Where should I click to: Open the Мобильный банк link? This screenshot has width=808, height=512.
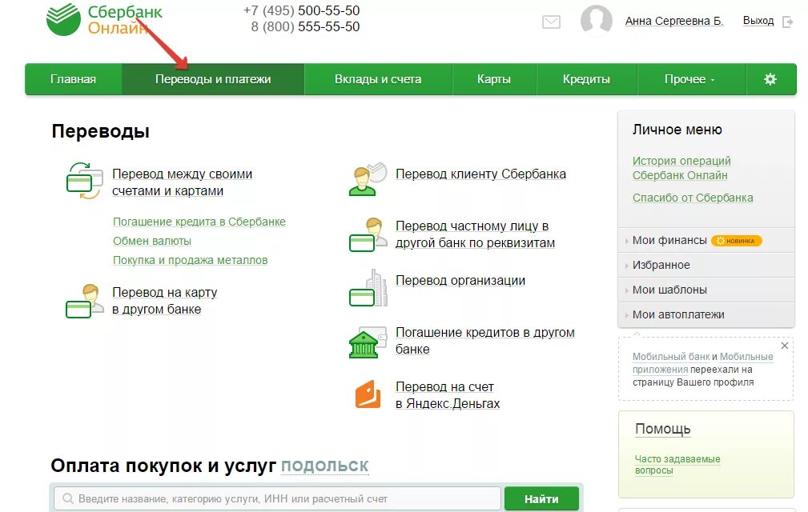click(x=671, y=357)
